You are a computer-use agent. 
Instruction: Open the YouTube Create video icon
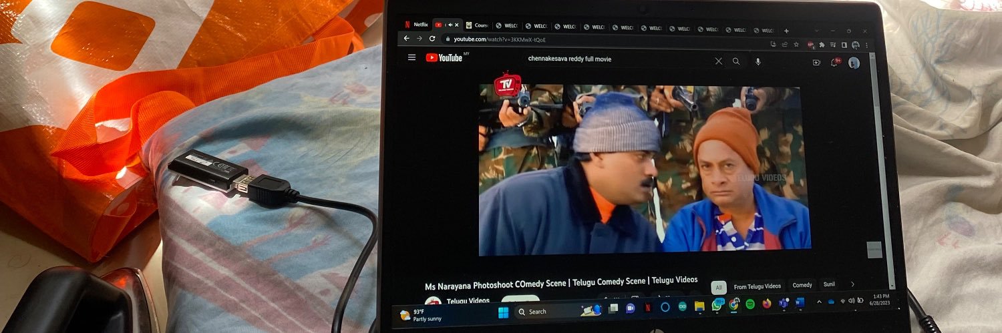pos(816,62)
